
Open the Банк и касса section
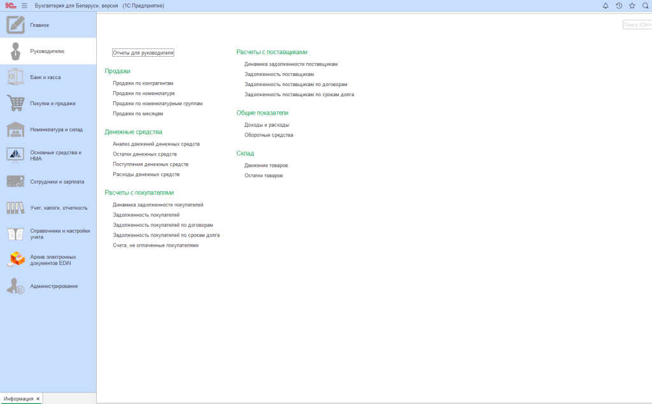click(x=46, y=77)
